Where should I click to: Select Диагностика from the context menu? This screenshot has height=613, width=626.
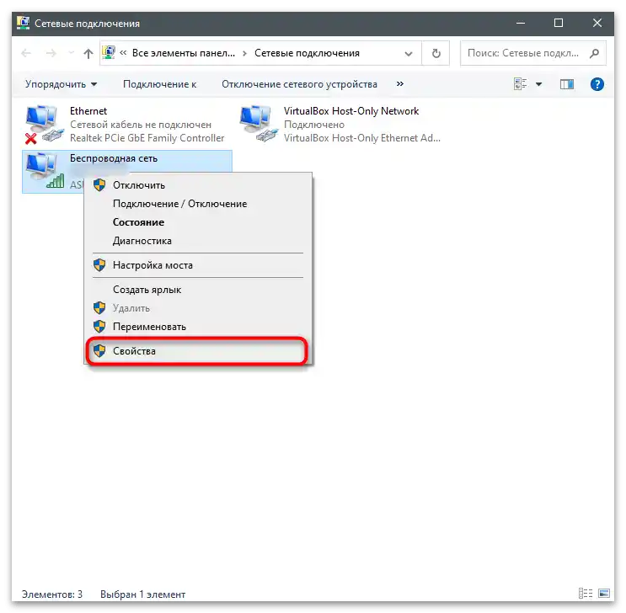tap(198, 241)
